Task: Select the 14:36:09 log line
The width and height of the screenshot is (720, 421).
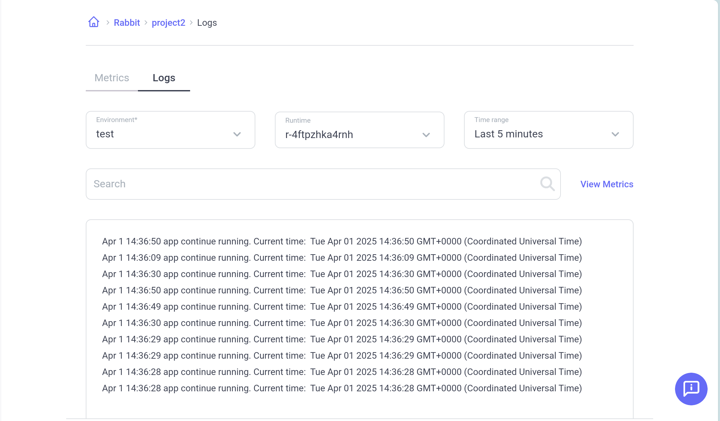Action: point(342,257)
